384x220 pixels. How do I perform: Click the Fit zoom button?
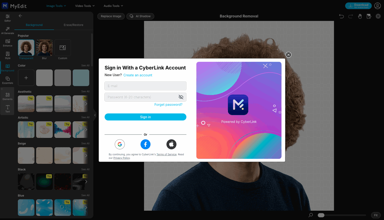tap(376, 215)
